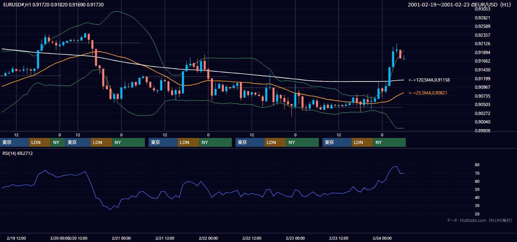This screenshot has height=242, width=517.
Task: Click price axis label 0.90735
Action: point(483,96)
